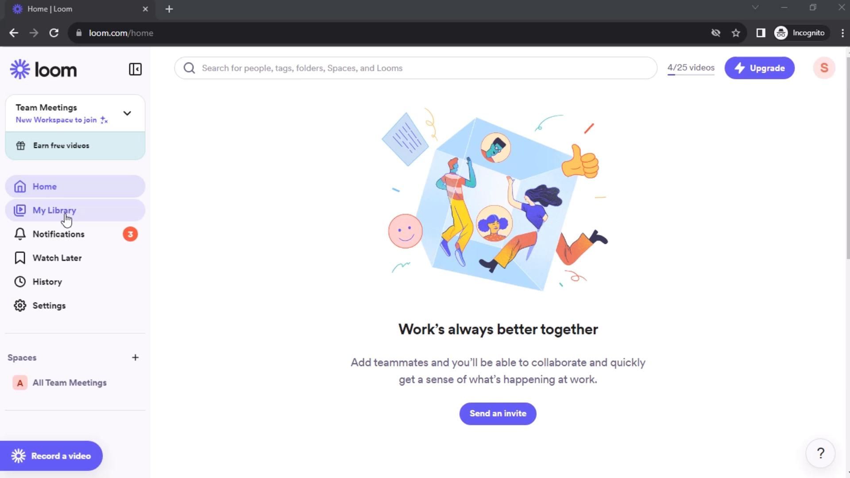This screenshot has height=478, width=850.
Task: Bookmark this page with the star icon
Action: click(736, 33)
